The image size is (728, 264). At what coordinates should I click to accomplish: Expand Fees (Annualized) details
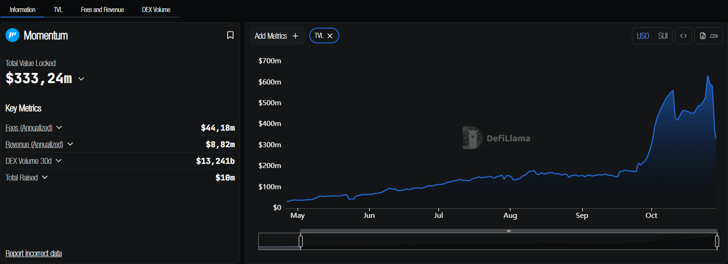pos(59,128)
